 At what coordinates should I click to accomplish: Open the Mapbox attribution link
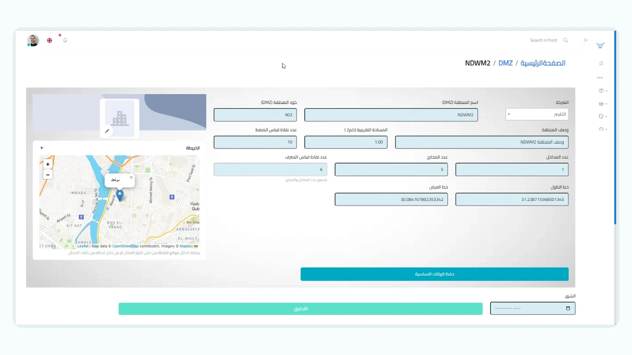(x=186, y=246)
